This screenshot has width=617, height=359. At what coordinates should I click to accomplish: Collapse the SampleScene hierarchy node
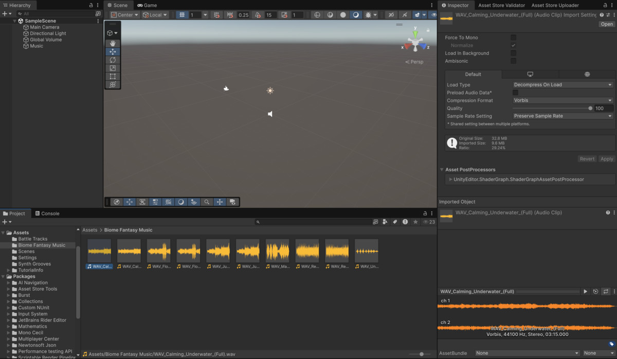[14, 21]
